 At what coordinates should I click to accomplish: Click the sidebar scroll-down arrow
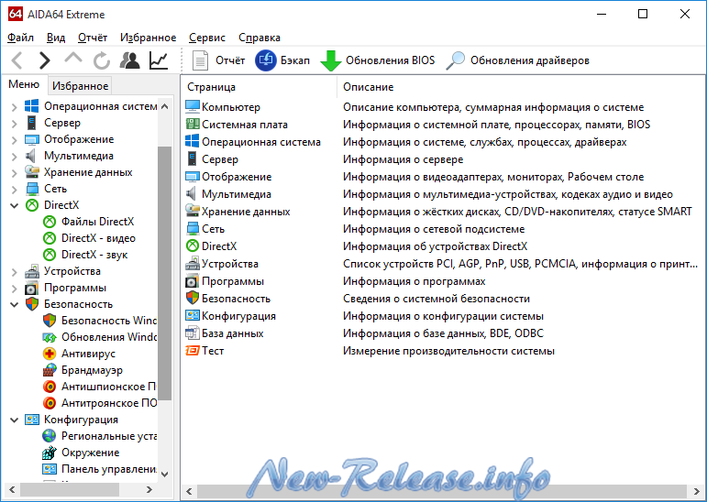coord(164,475)
